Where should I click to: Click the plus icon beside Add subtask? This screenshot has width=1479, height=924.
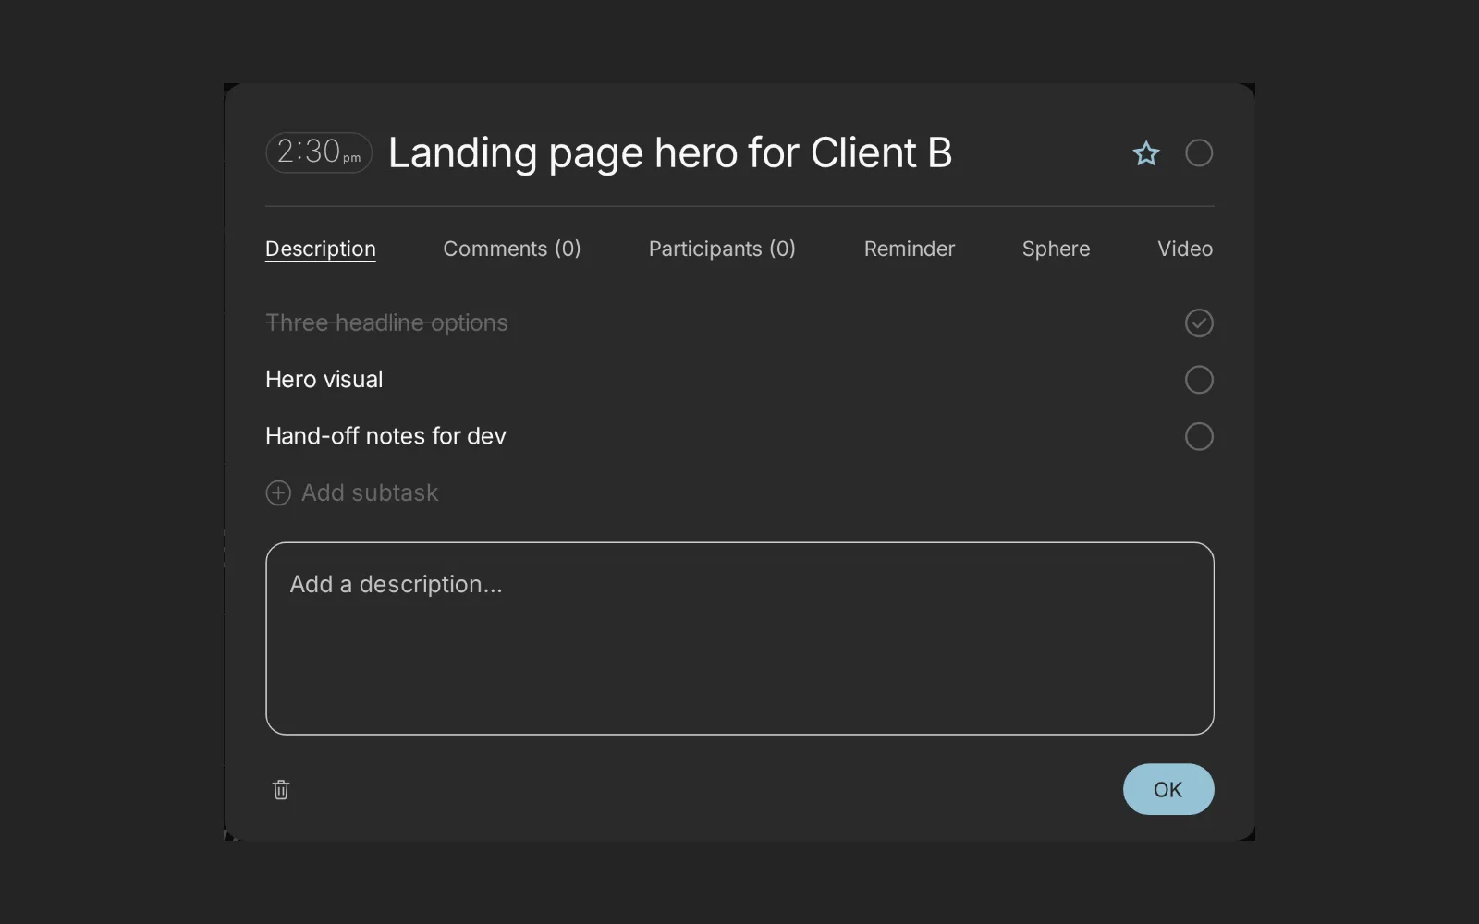pos(278,492)
